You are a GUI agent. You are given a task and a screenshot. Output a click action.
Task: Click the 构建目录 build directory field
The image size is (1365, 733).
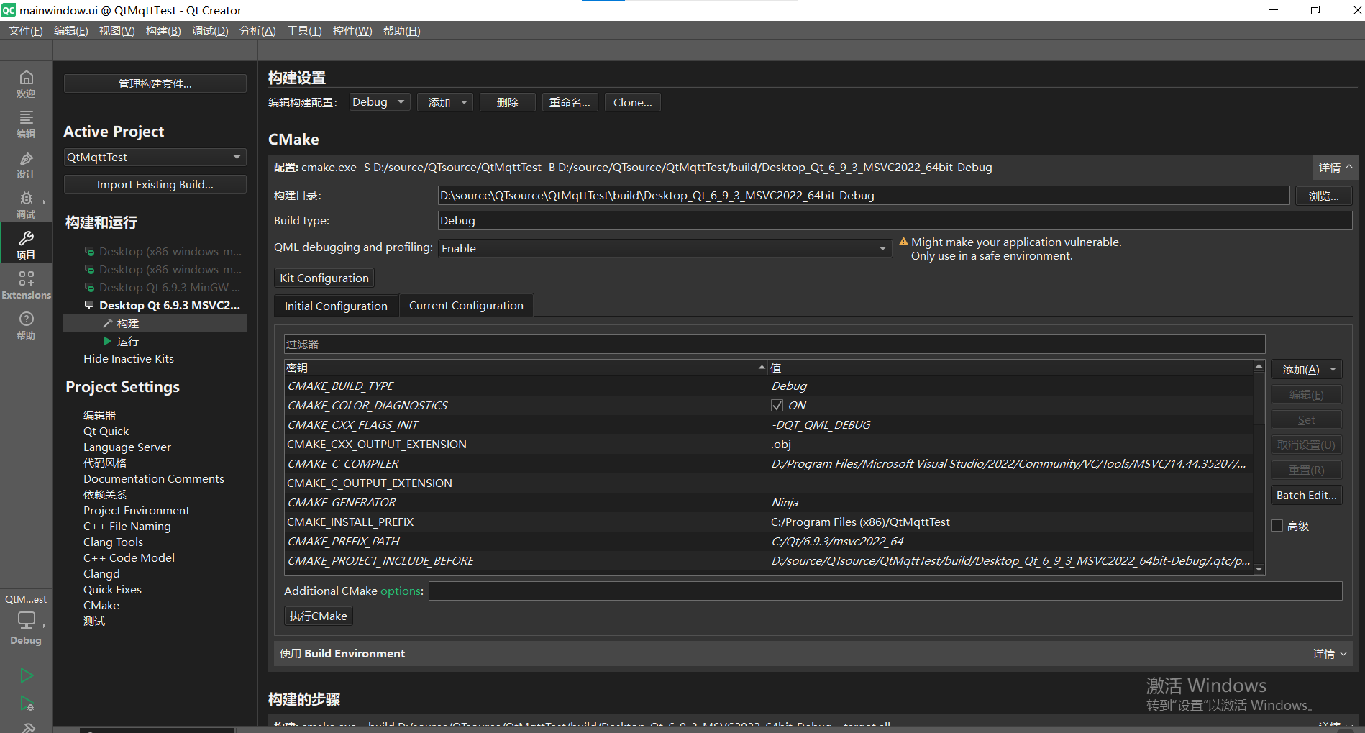pos(864,196)
